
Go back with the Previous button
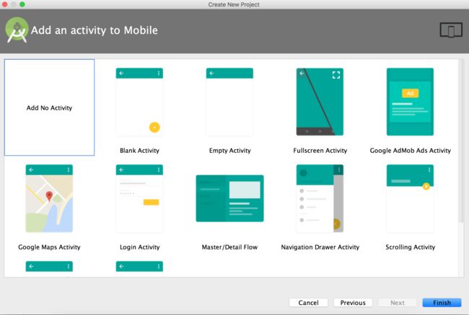[x=353, y=303]
